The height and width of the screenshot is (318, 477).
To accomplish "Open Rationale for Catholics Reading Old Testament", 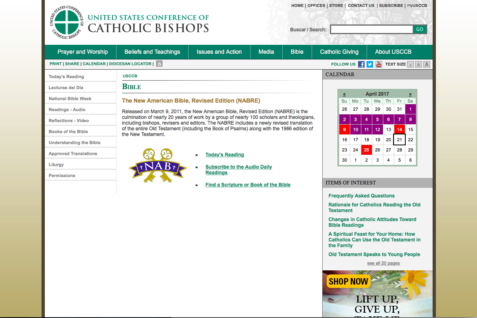I will point(374,208).
